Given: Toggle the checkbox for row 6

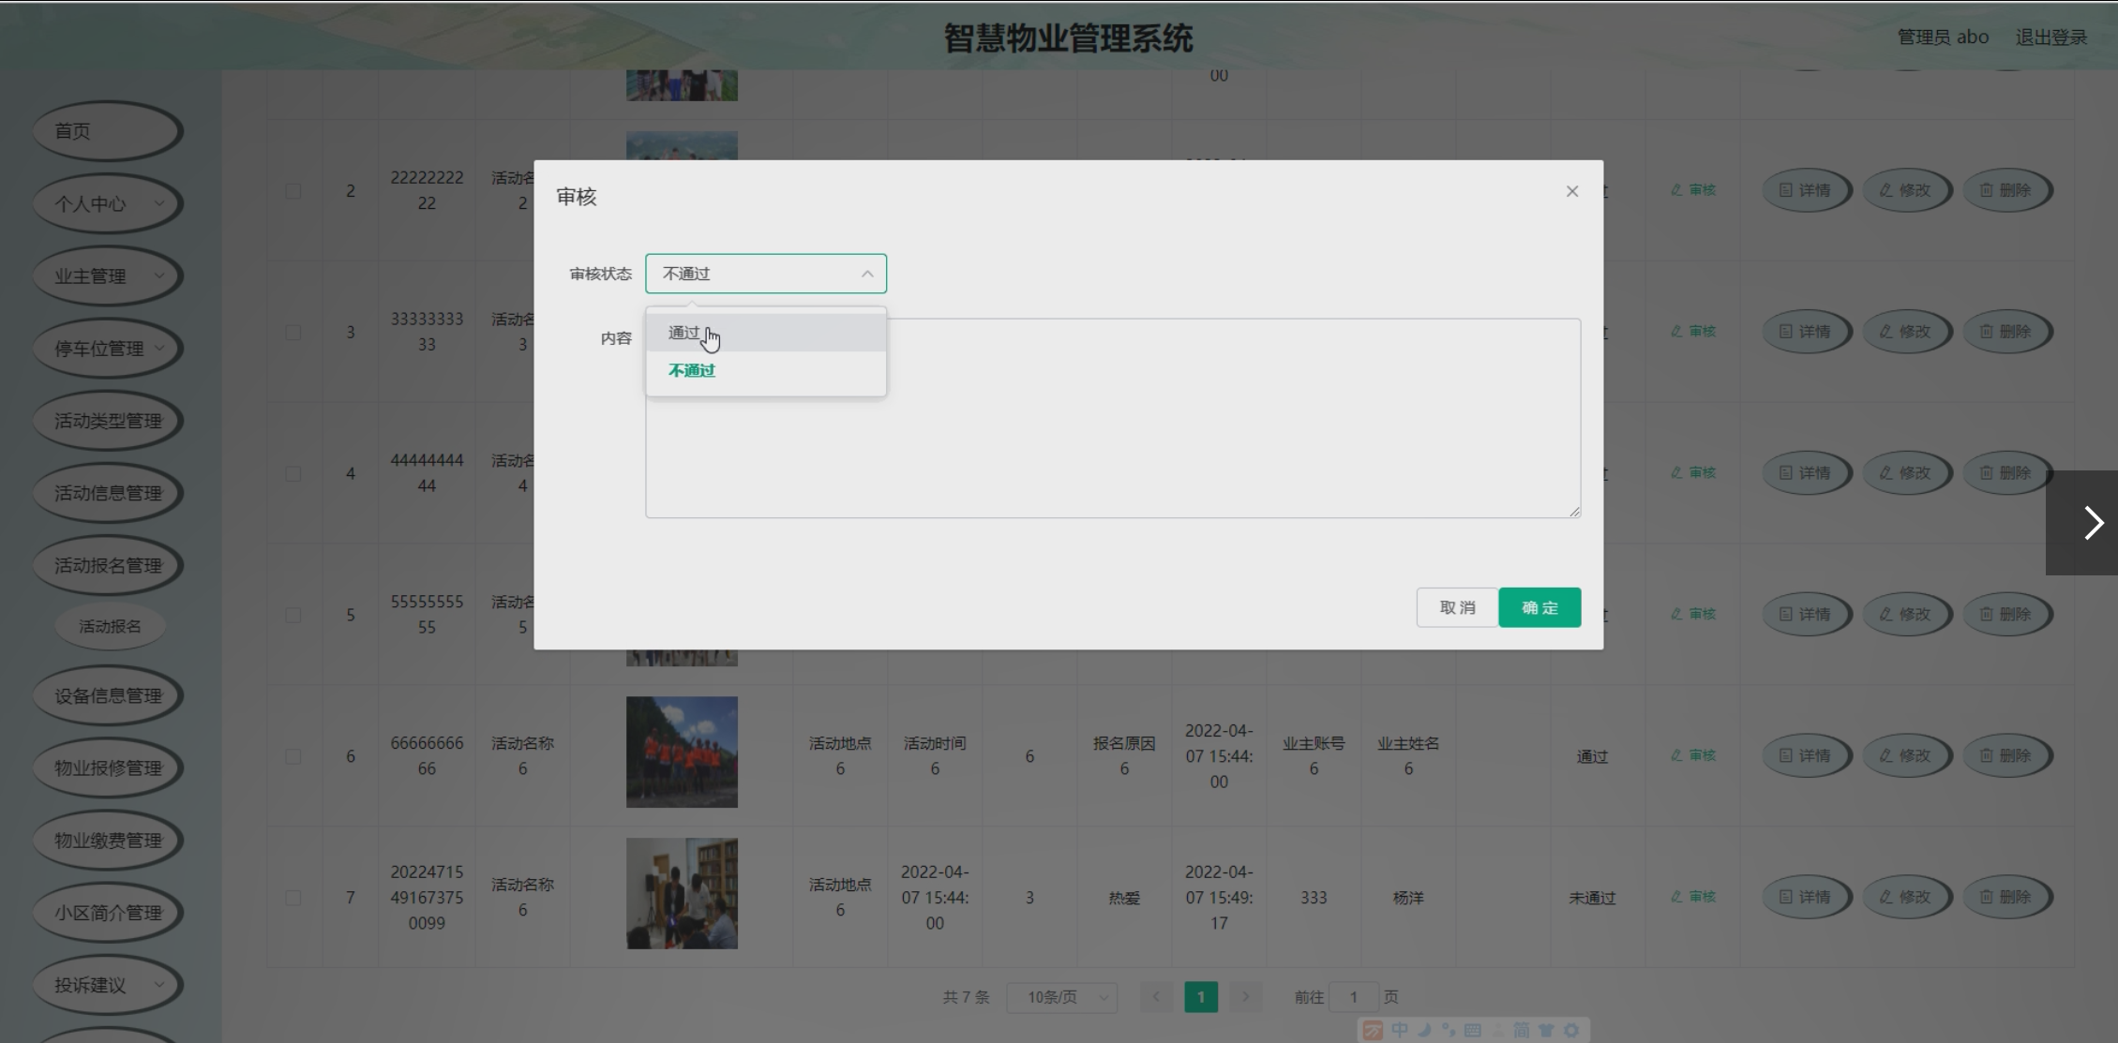Looking at the screenshot, I should pos(293,756).
